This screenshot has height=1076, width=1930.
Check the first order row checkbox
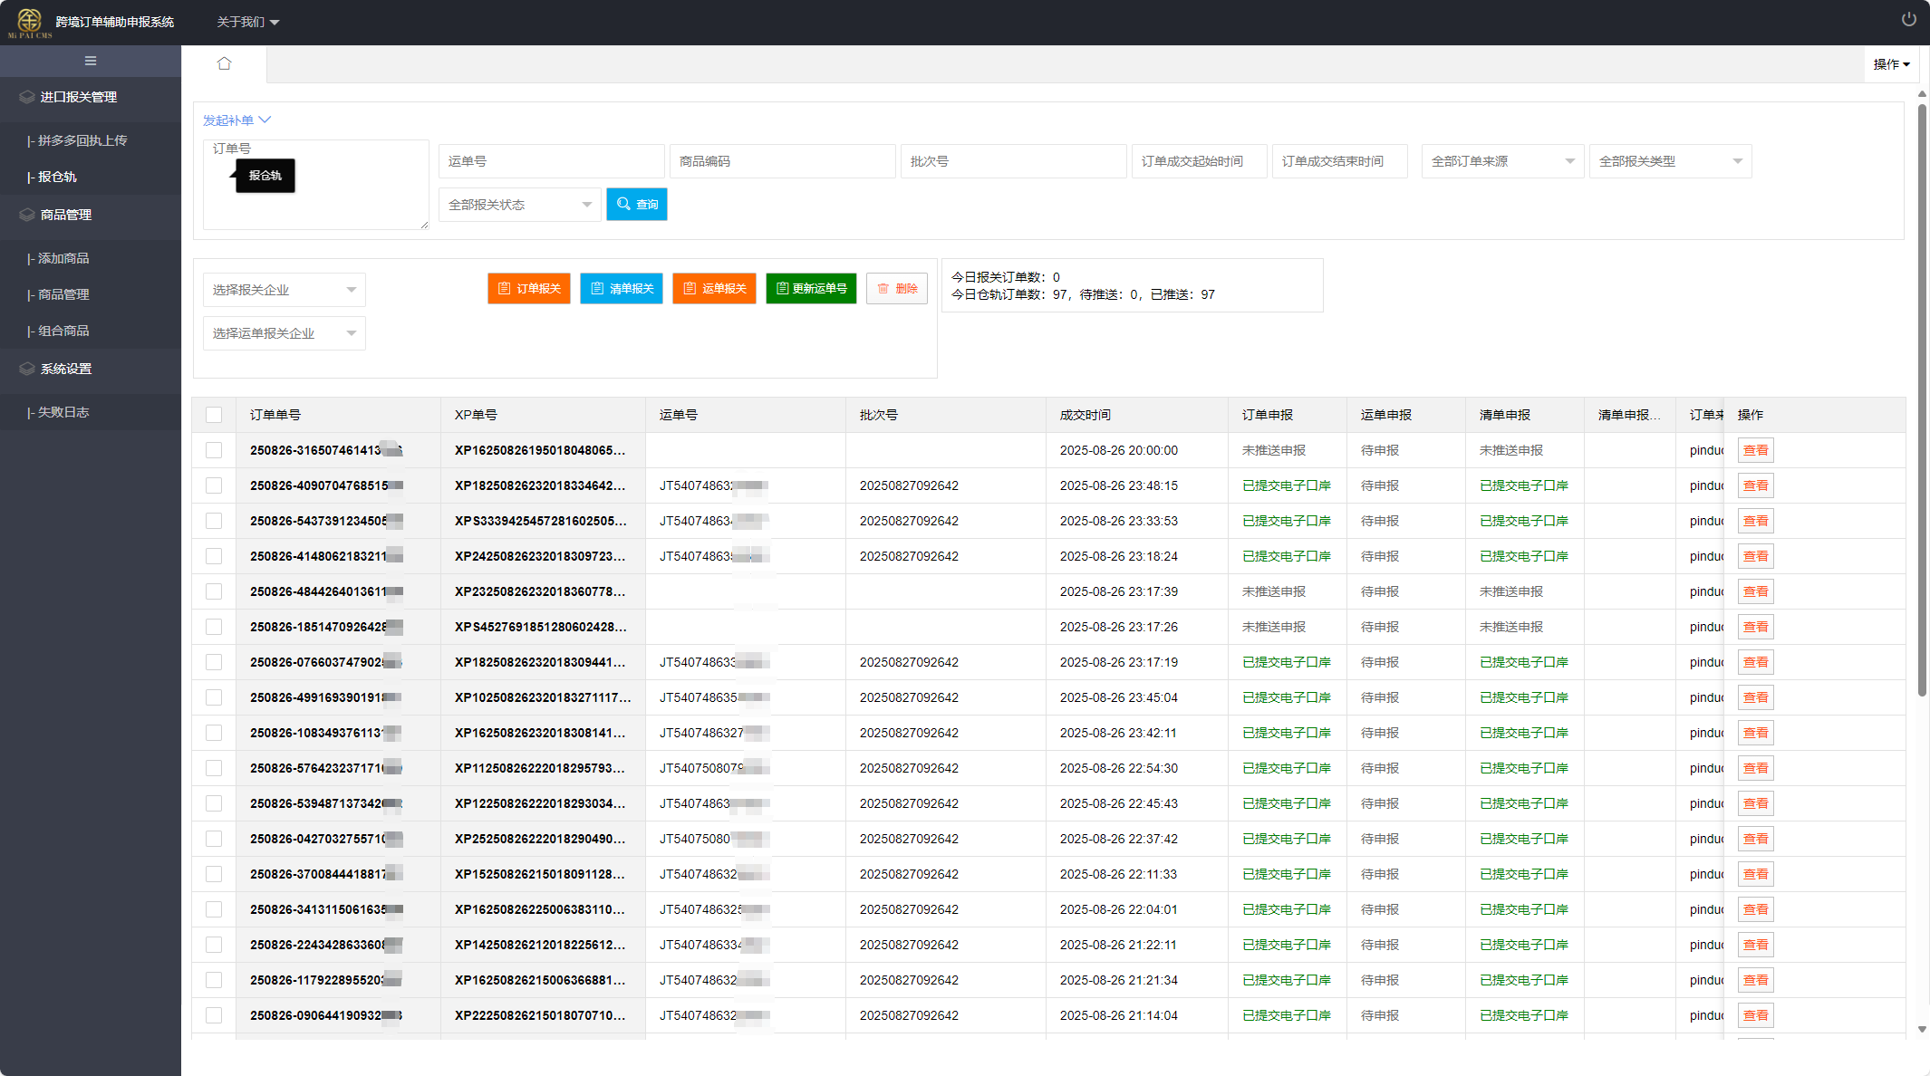tap(214, 450)
